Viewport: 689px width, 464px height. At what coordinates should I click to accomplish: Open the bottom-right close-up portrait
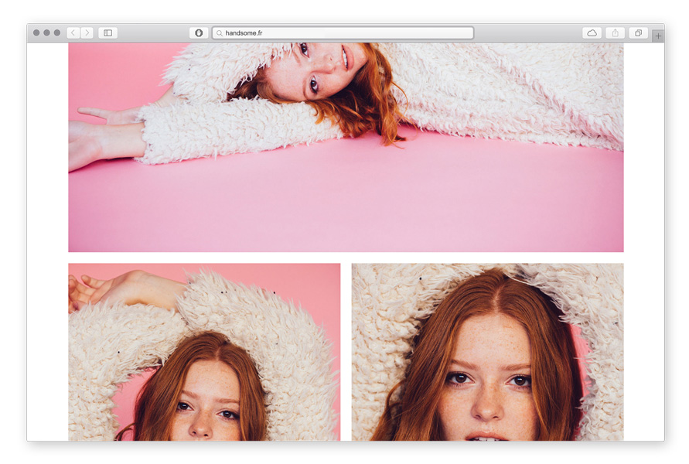(x=487, y=352)
